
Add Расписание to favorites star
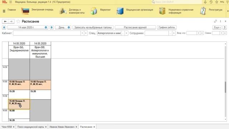[x=18, y=21]
